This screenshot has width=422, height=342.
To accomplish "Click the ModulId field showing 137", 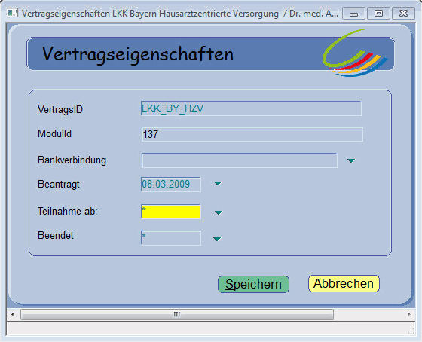I will pyautogui.click(x=252, y=134).
